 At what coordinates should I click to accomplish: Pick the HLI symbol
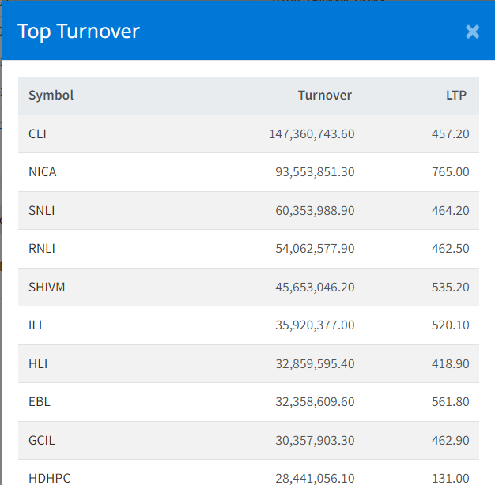[x=37, y=363]
